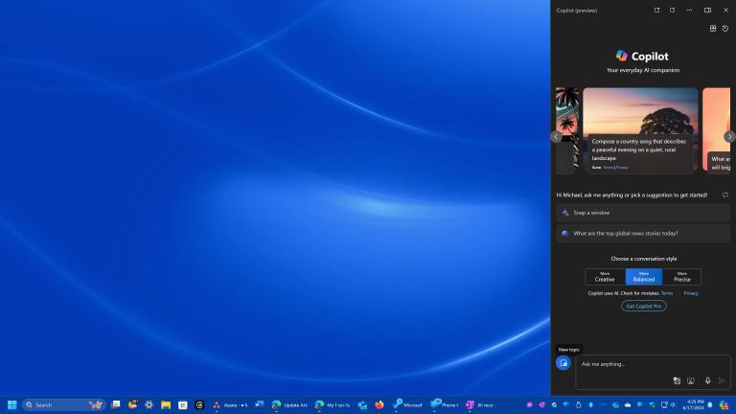The image size is (736, 414).
Task: Select the More Precise conversation style
Action: 681,277
